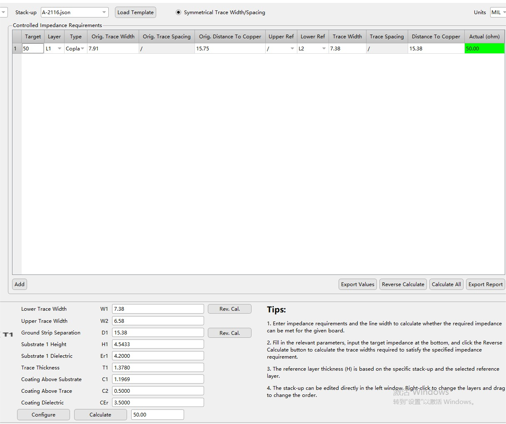The image size is (506, 424).
Task: Click the Load Template button
Action: click(x=135, y=12)
